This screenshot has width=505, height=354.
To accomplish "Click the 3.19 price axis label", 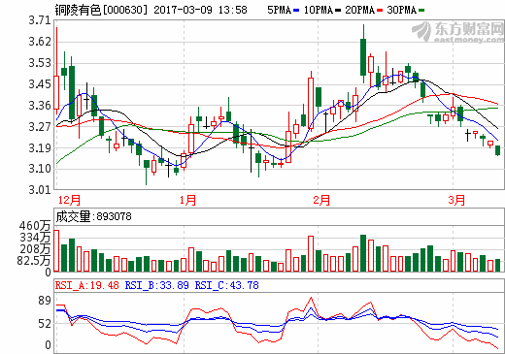I will coord(40,148).
